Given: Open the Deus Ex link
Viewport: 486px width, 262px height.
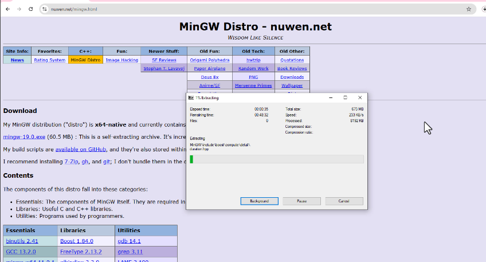Looking at the screenshot, I should 210,77.
